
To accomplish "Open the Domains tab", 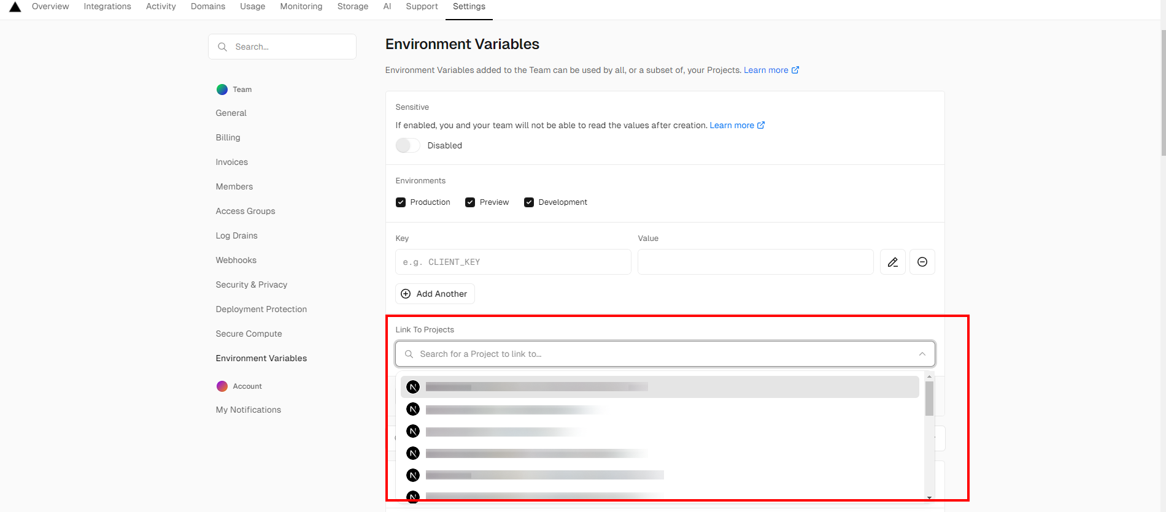I will tap(208, 6).
